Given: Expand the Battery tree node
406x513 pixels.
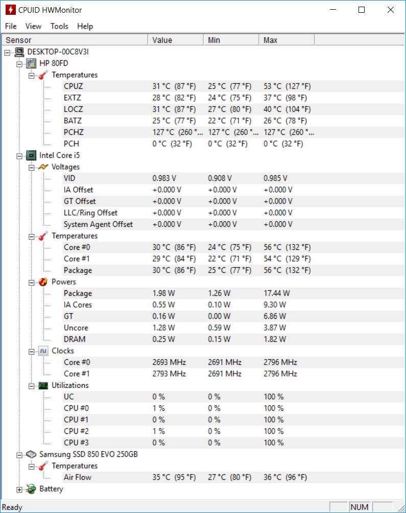Looking at the screenshot, I should click(x=19, y=490).
